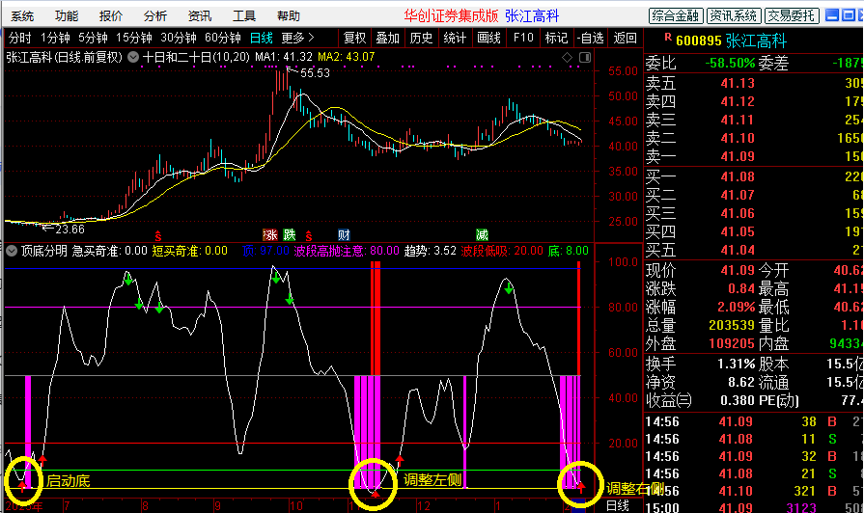Click the red S marker near October

[309, 236]
